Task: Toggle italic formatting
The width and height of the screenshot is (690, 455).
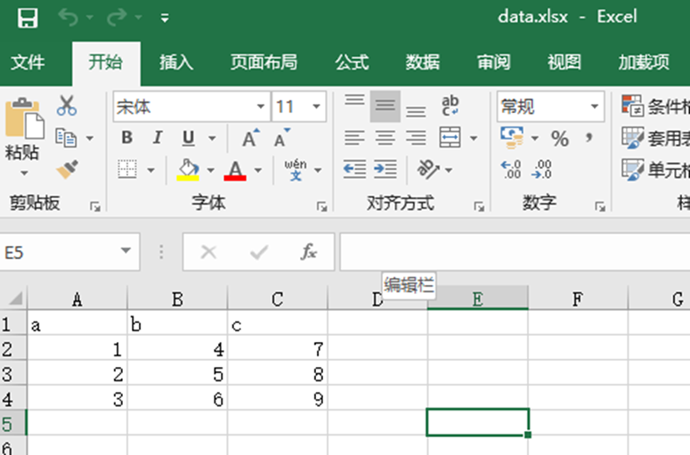Action: tap(157, 138)
